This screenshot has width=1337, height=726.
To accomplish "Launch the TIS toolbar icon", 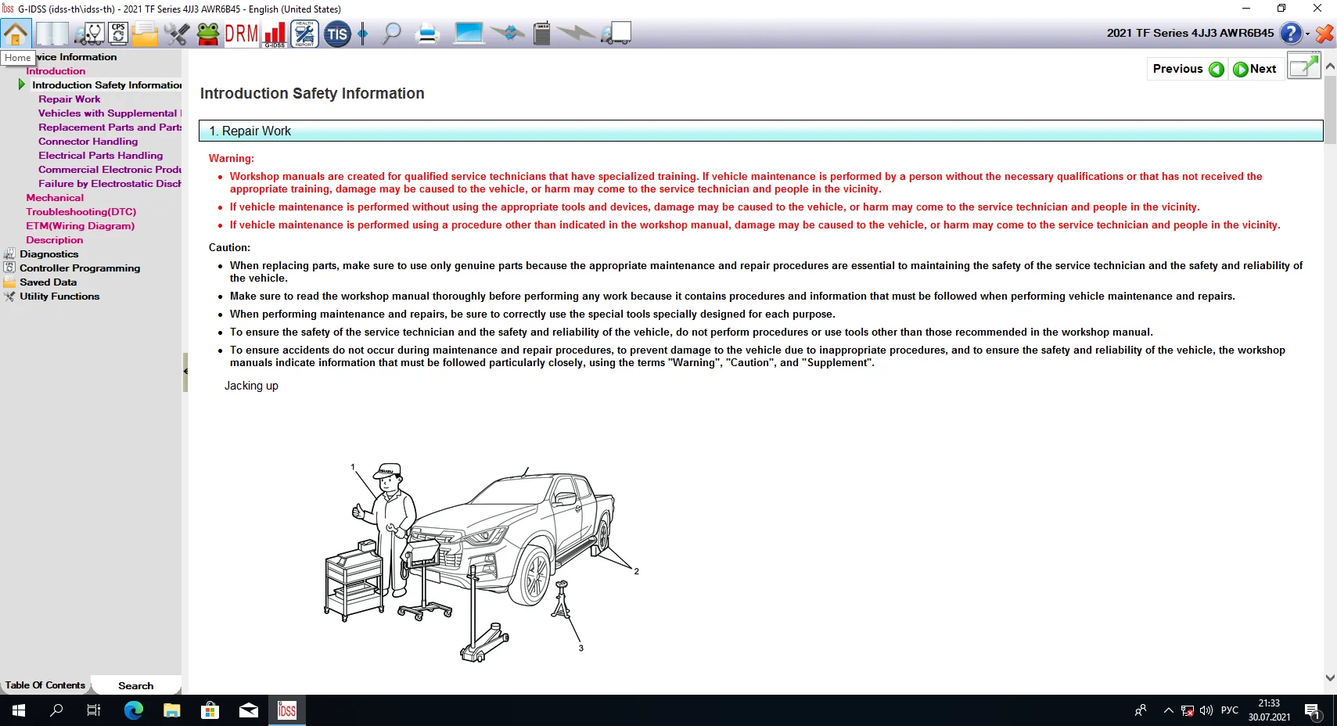I will (x=337, y=34).
